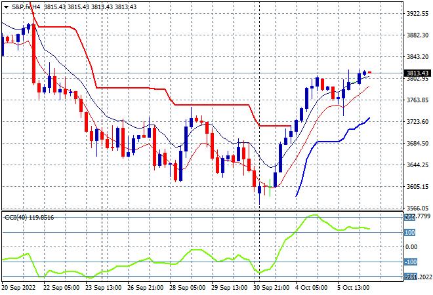Select the thick red resistance step line

click(166, 89)
